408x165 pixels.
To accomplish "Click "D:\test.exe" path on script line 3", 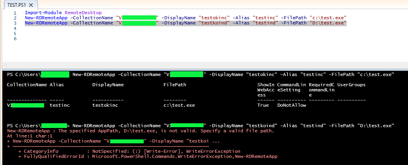I will pyautogui.click(x=328, y=23).
